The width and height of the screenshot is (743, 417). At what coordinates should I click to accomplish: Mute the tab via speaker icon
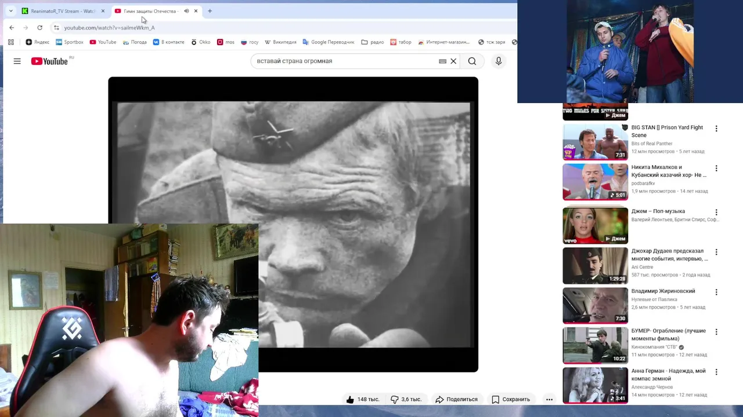pyautogui.click(x=186, y=11)
